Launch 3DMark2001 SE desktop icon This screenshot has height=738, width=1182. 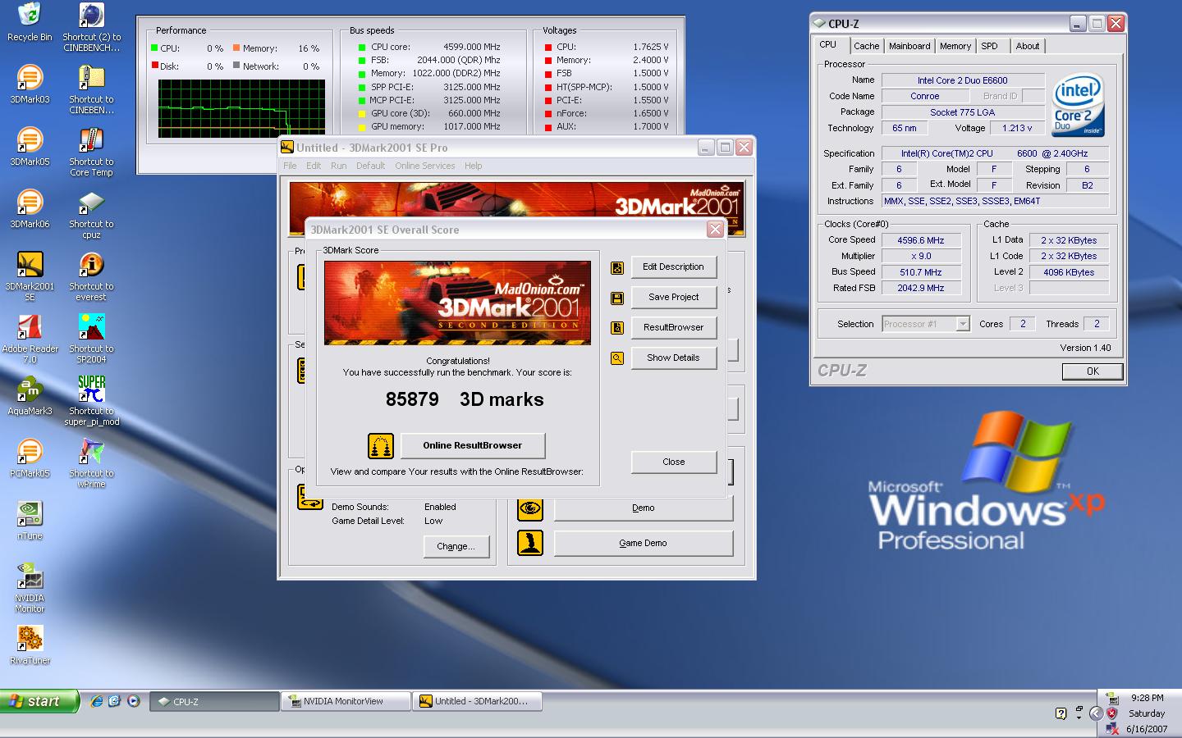pos(30,276)
